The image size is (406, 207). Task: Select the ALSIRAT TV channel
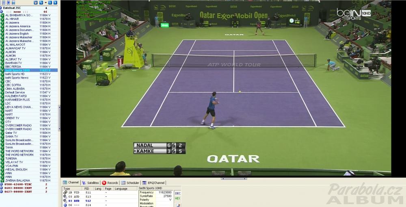coord(29,59)
